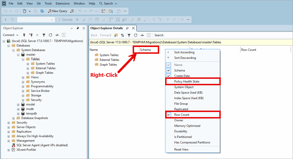Click the Up folder icon in Details toolbar
The width and height of the screenshot is (293, 159).
click(x=116, y=35)
